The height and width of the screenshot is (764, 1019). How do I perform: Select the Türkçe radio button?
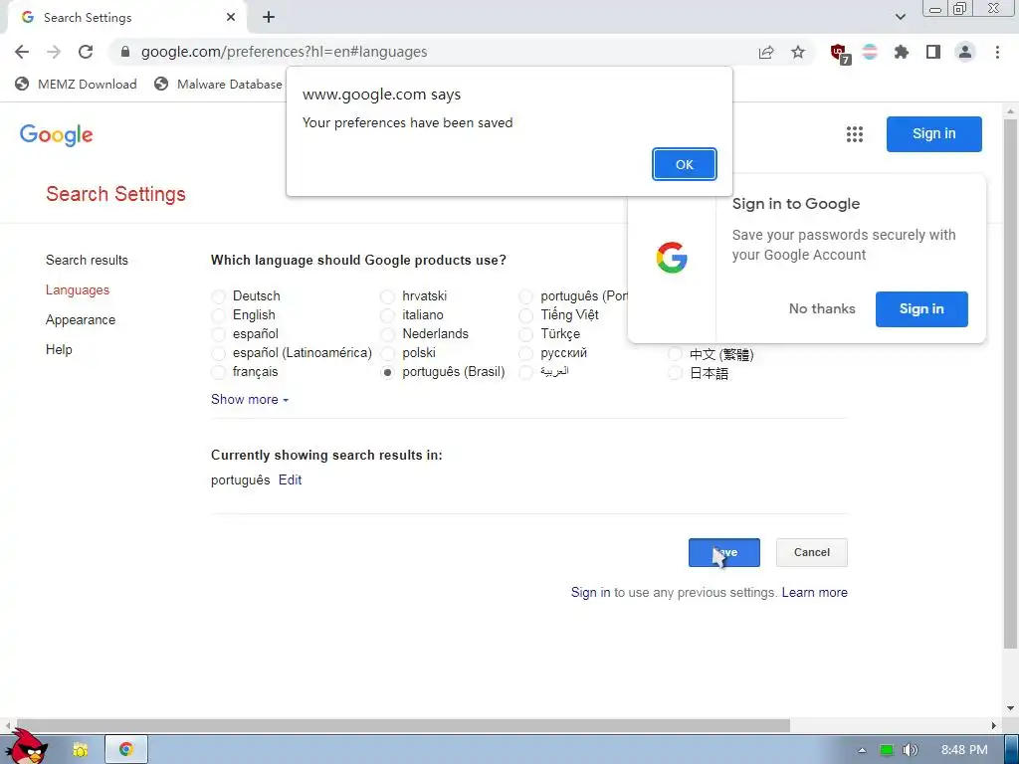pos(525,334)
